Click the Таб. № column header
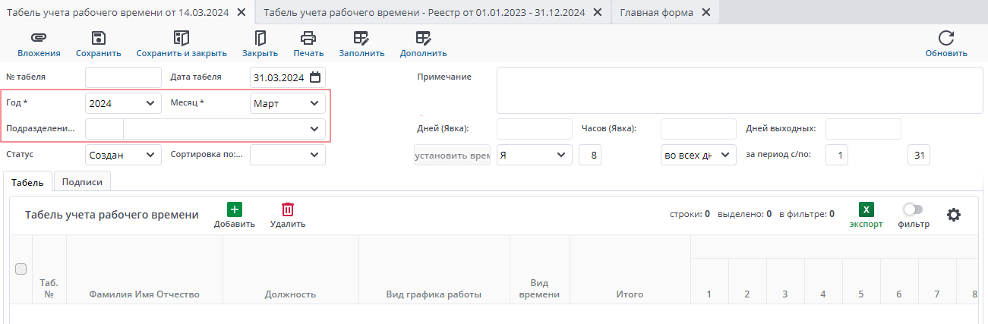Viewport: 988px width, 324px height. pyautogui.click(x=49, y=269)
